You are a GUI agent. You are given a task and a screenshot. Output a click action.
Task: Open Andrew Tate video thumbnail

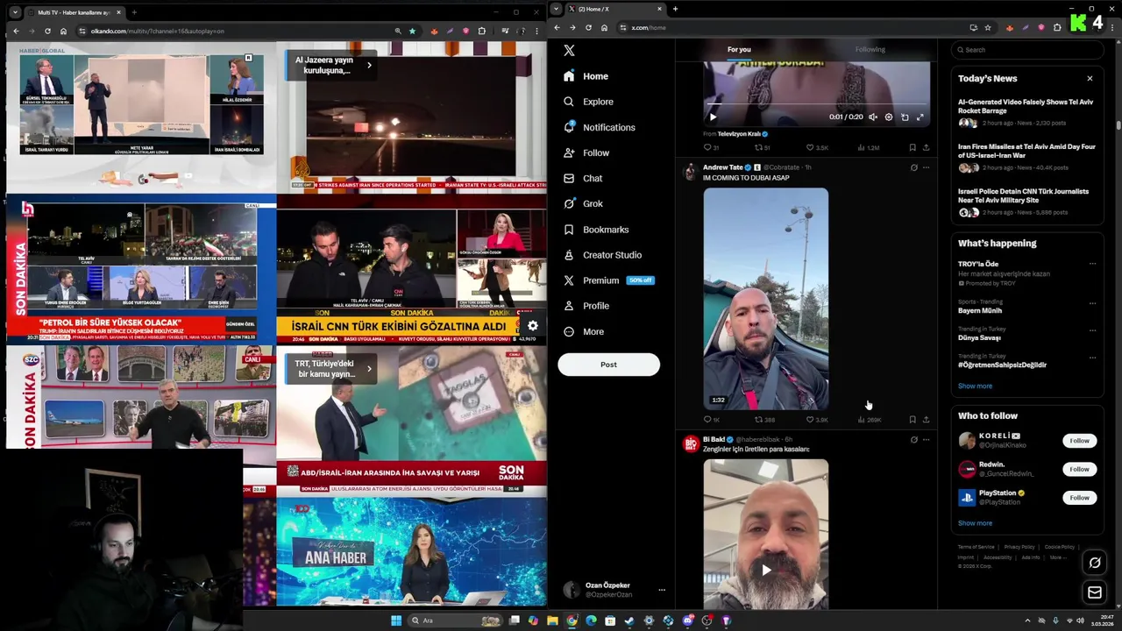tap(765, 299)
